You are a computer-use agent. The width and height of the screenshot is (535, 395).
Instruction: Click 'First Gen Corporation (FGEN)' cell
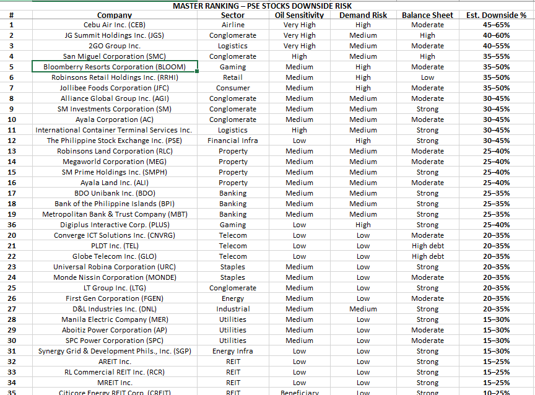coord(115,299)
